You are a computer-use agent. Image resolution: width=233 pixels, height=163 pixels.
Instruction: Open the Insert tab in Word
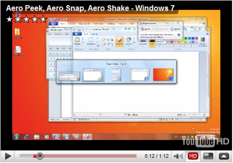coord(72,24)
